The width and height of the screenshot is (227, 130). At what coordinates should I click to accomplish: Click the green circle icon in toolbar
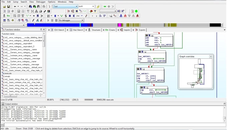pyautogui.click(x=136, y=11)
